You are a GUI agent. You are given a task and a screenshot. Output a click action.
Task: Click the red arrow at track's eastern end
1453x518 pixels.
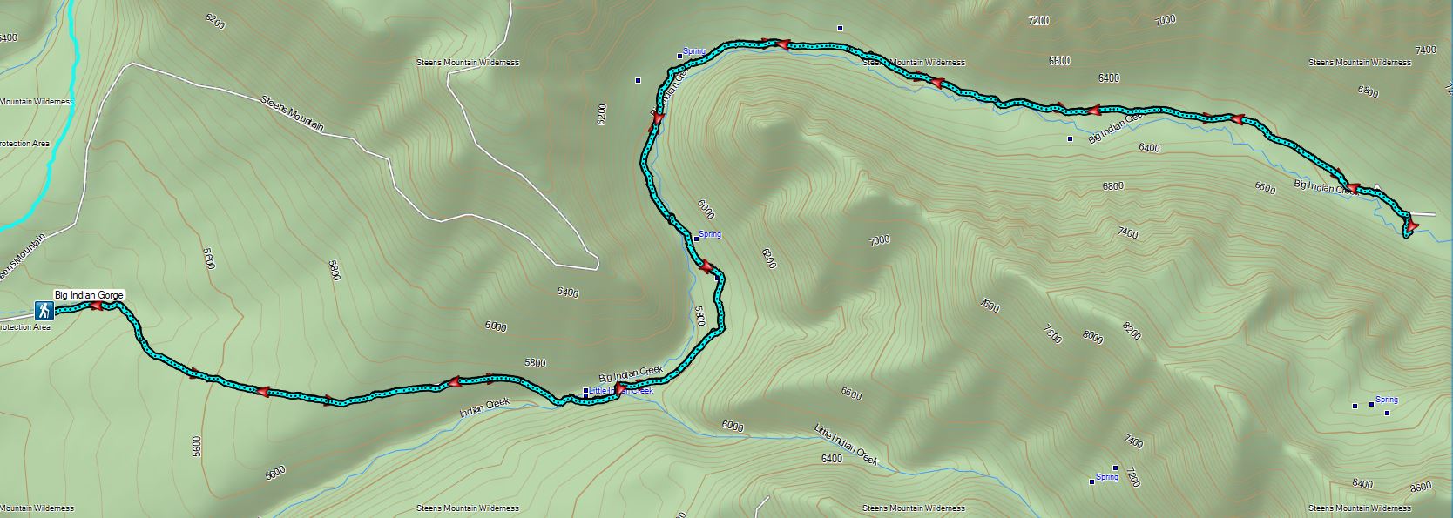click(1411, 227)
